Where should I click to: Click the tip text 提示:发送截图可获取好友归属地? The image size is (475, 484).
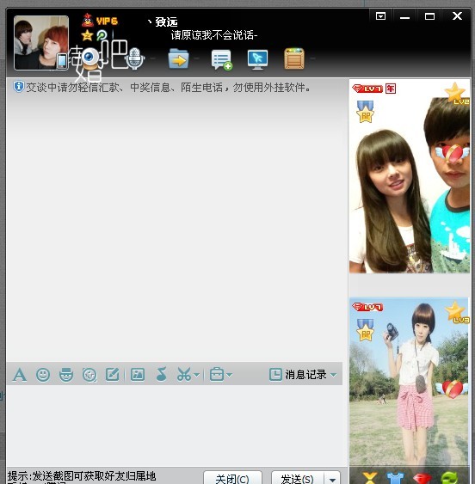point(82,476)
